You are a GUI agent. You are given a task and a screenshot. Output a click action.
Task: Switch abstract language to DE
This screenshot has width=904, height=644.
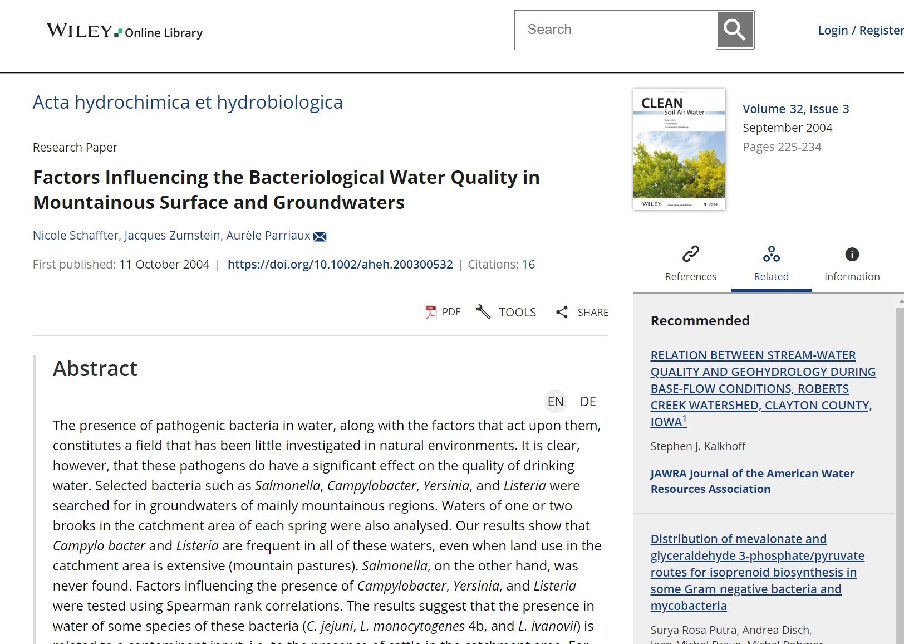click(x=587, y=401)
